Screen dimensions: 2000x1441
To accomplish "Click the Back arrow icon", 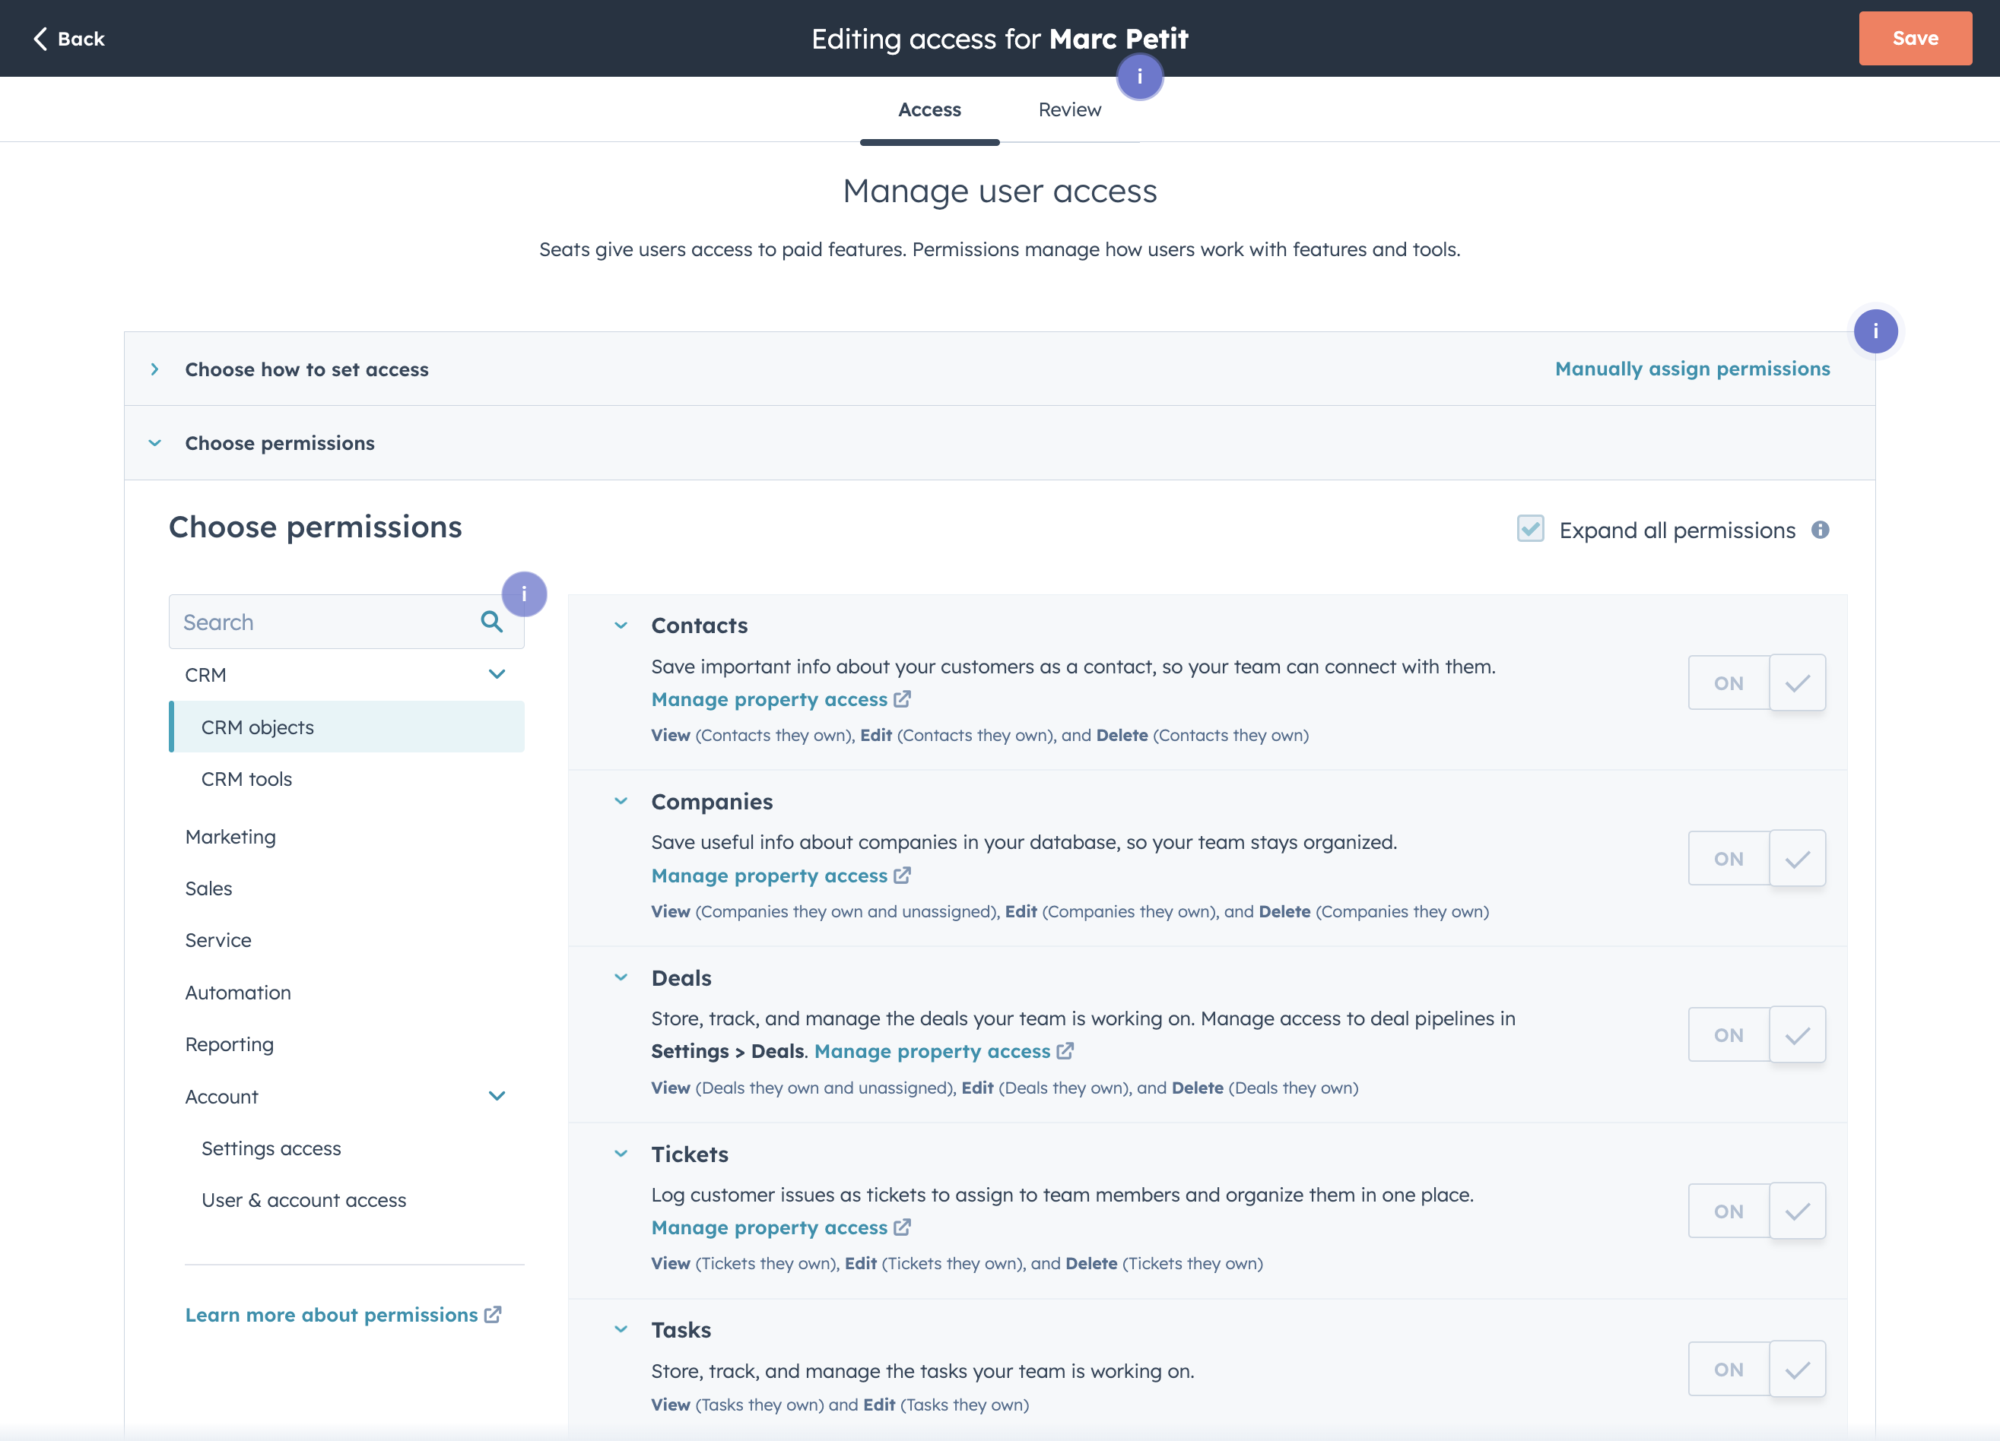I will [x=40, y=39].
